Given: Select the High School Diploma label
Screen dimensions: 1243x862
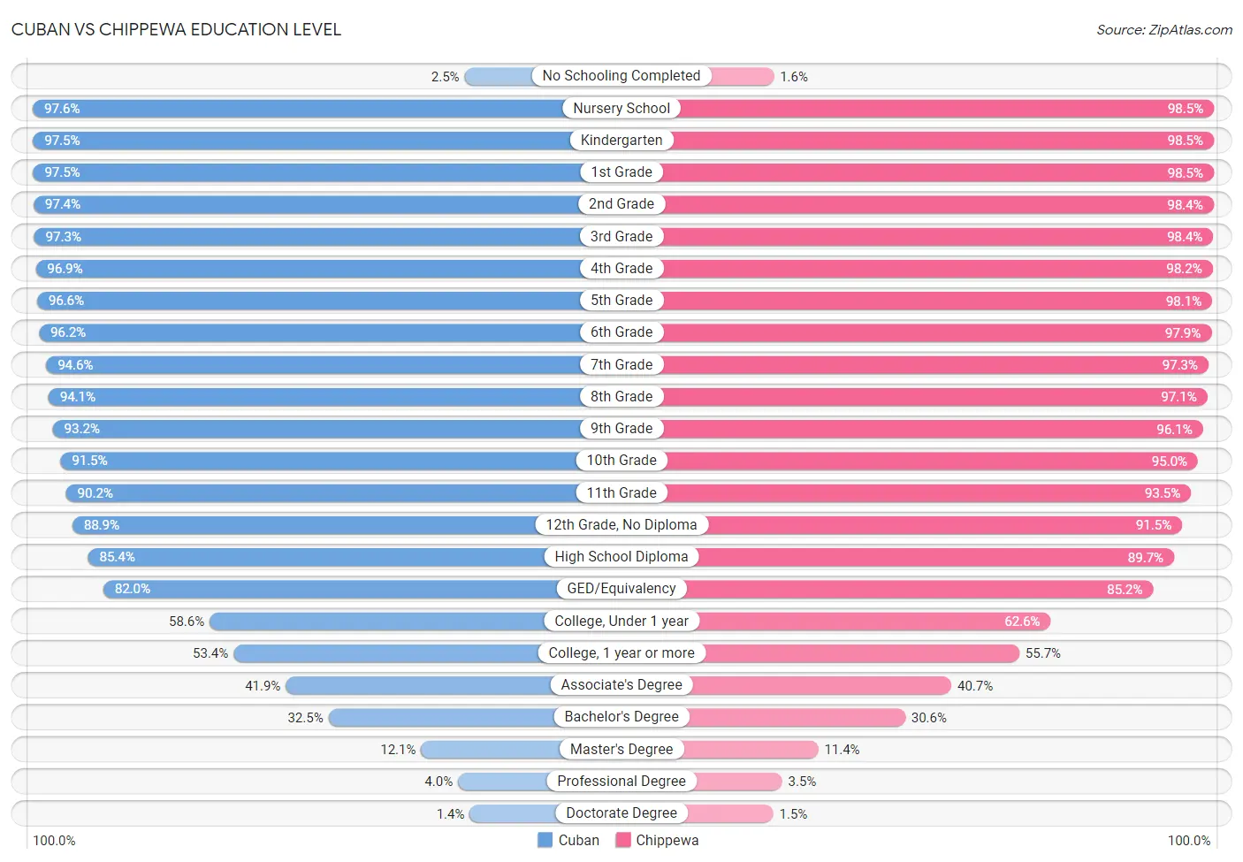Looking at the screenshot, I should click(621, 556).
